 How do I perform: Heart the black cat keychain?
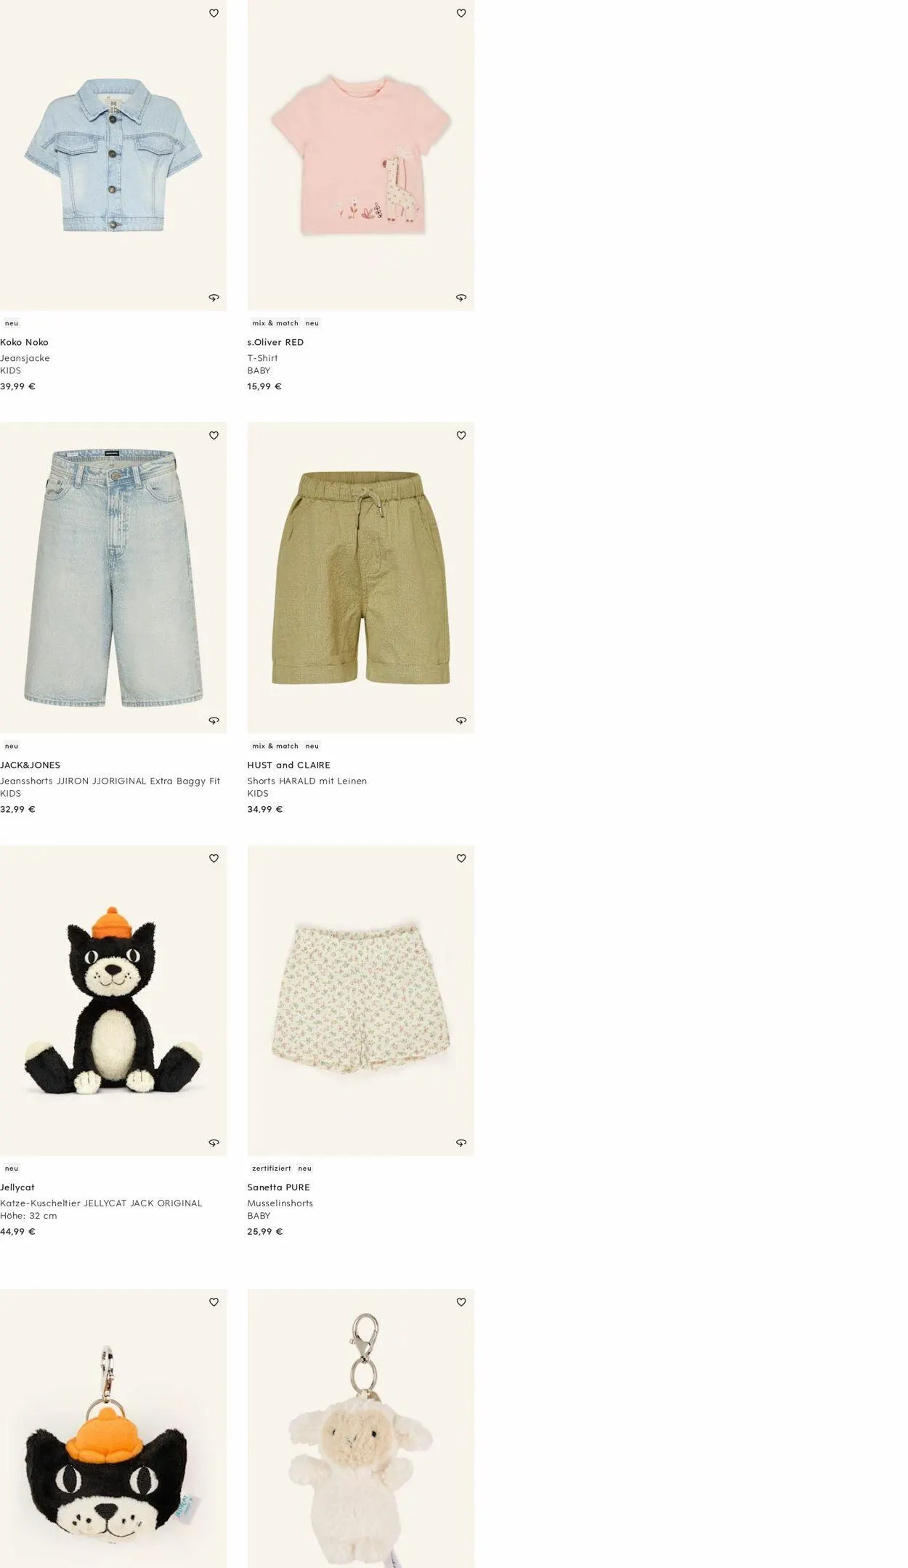pos(214,1302)
